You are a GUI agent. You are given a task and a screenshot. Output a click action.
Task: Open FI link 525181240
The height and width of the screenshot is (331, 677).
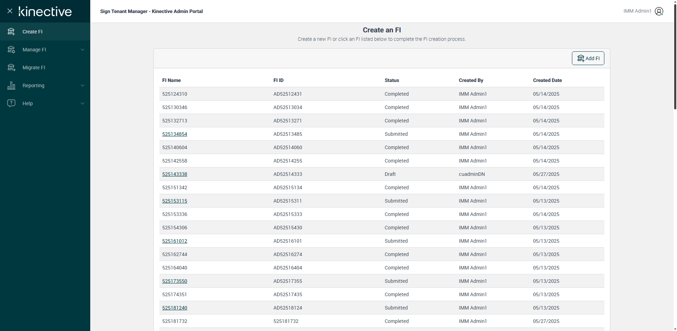175,308
